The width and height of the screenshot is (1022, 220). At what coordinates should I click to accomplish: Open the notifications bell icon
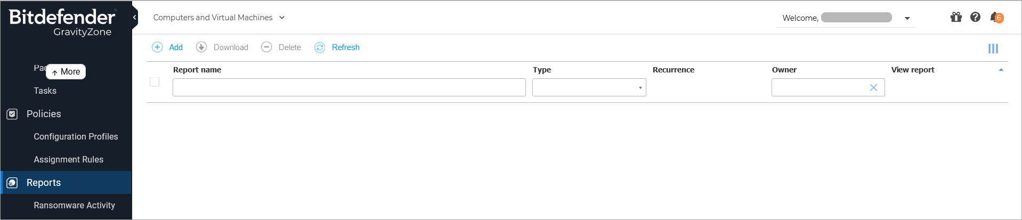pos(995,18)
